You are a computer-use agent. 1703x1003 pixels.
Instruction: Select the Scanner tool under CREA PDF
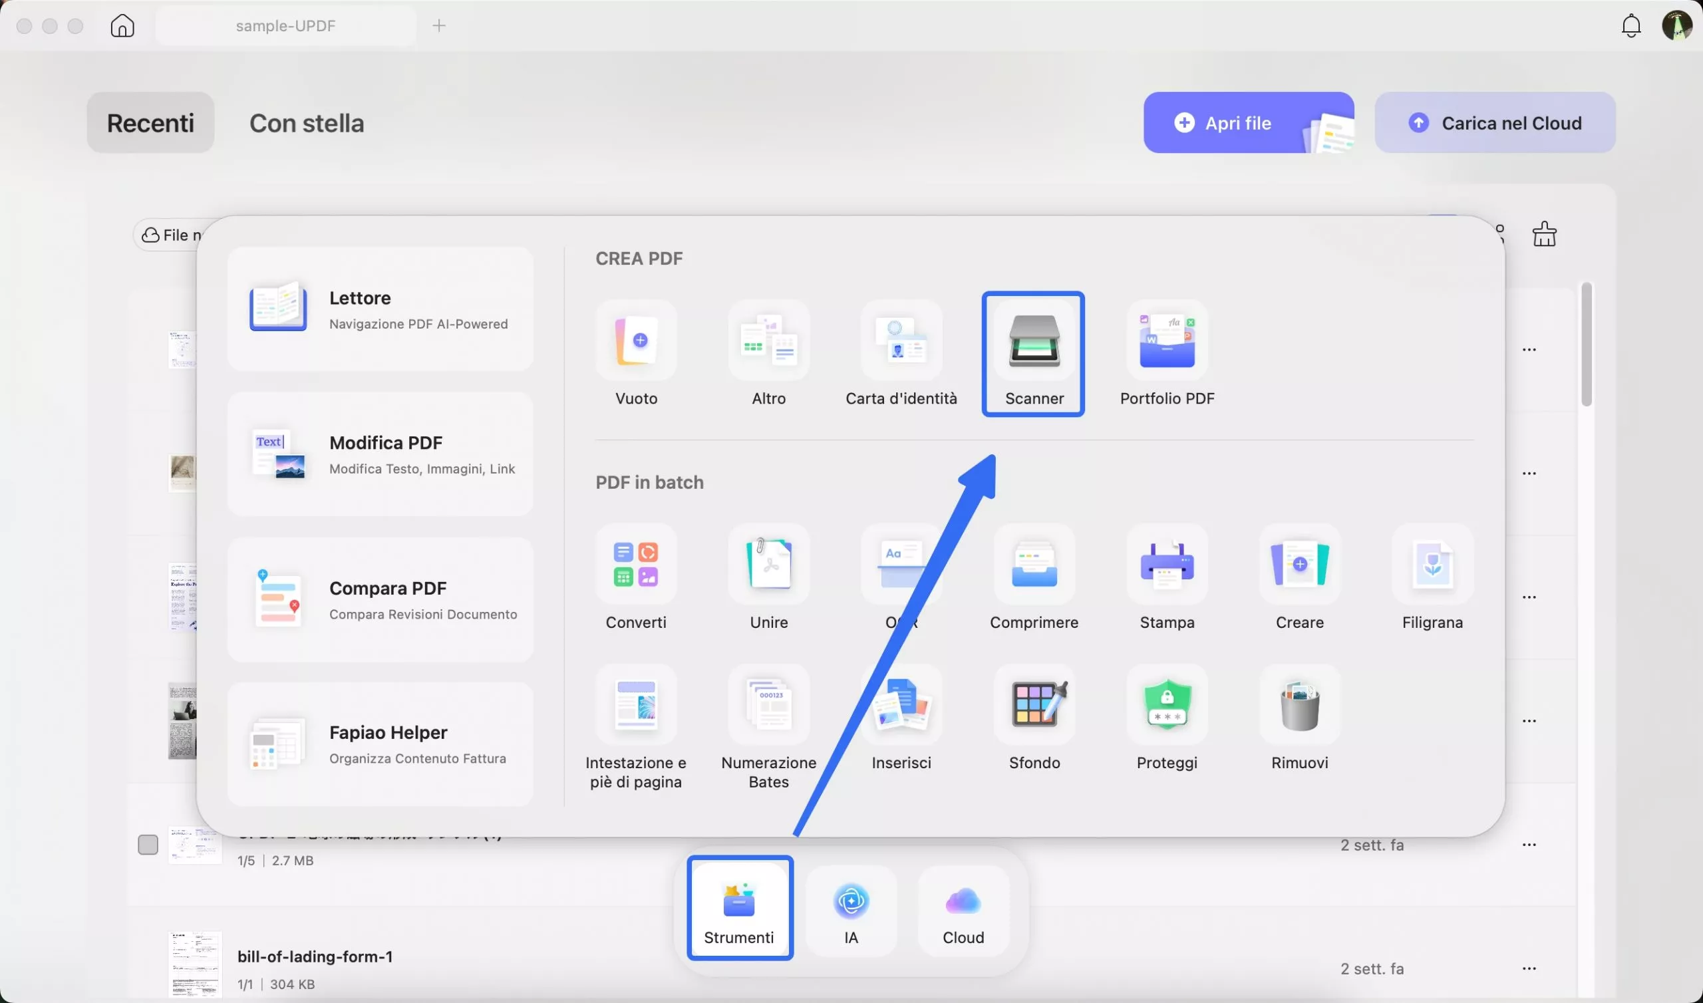(x=1033, y=353)
